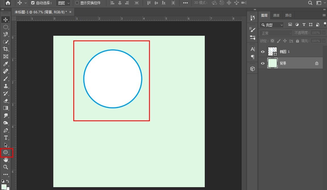Viewport: 327px width, 190px height.
Task: Uncheck the 自动选择 checkbox
Action: click(x=33, y=3)
